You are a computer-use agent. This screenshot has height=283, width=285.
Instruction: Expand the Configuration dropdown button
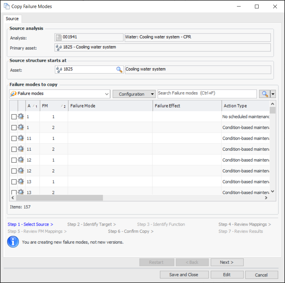[x=134, y=94]
